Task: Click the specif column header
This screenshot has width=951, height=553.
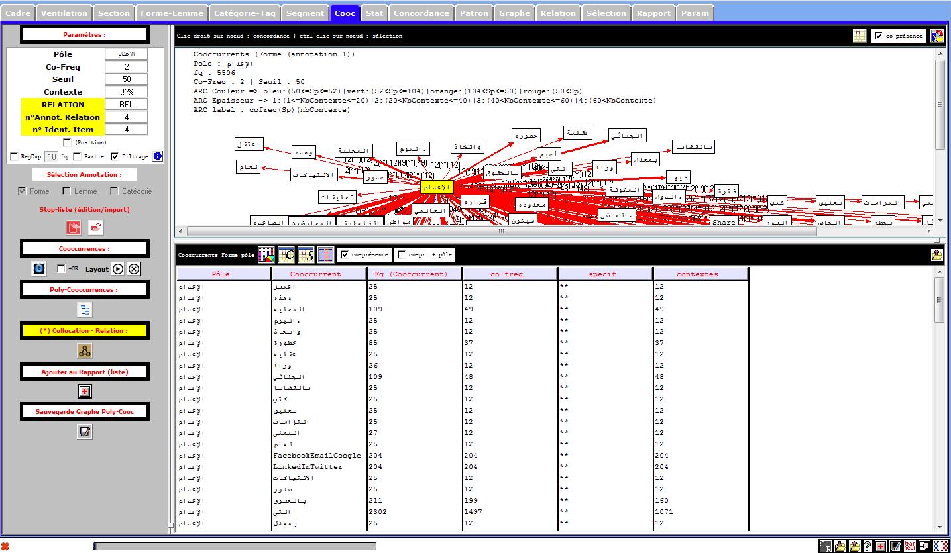Action: click(x=605, y=274)
